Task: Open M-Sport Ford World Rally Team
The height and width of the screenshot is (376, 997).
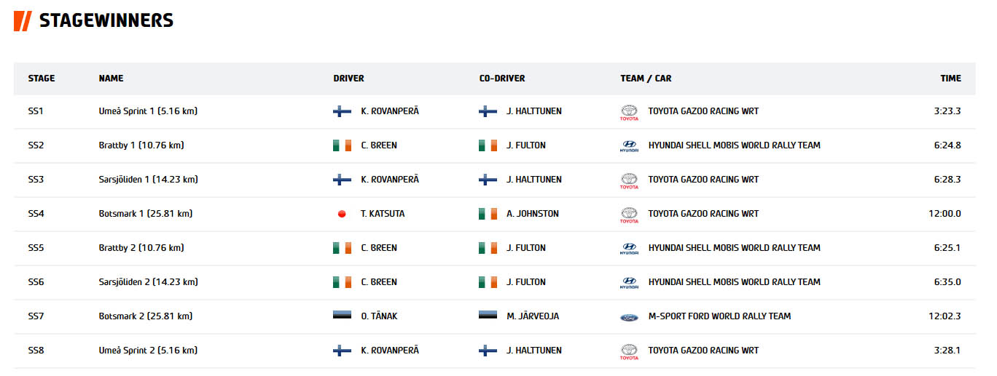Action: point(719,316)
